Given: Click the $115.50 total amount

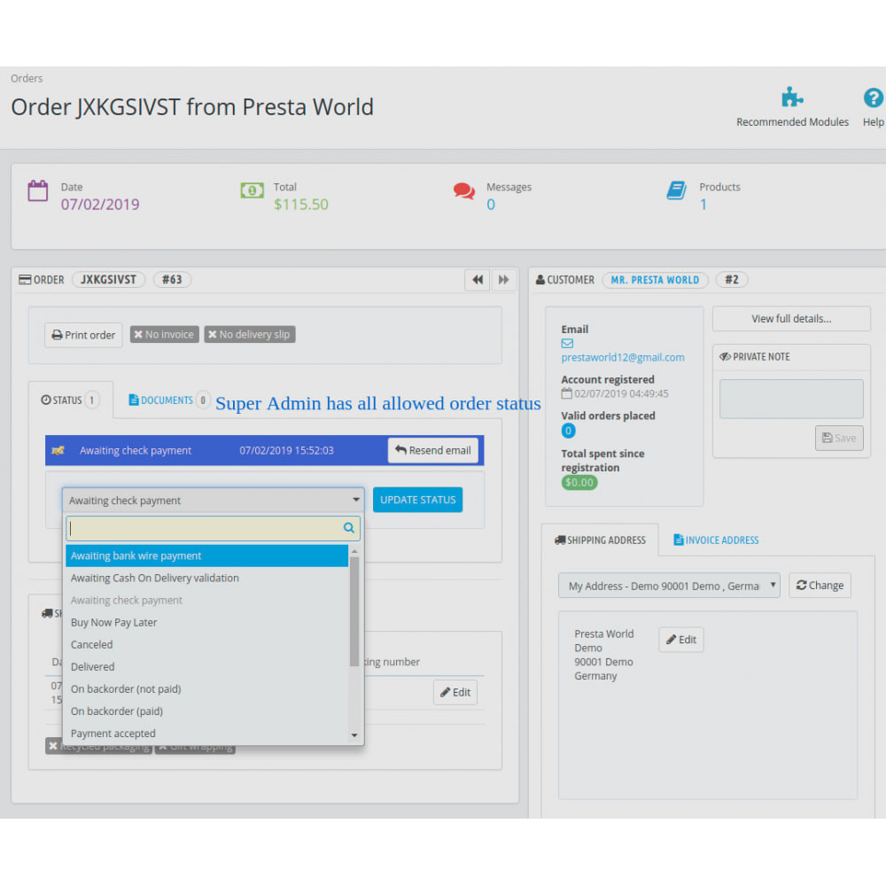Looking at the screenshot, I should pos(301,205).
